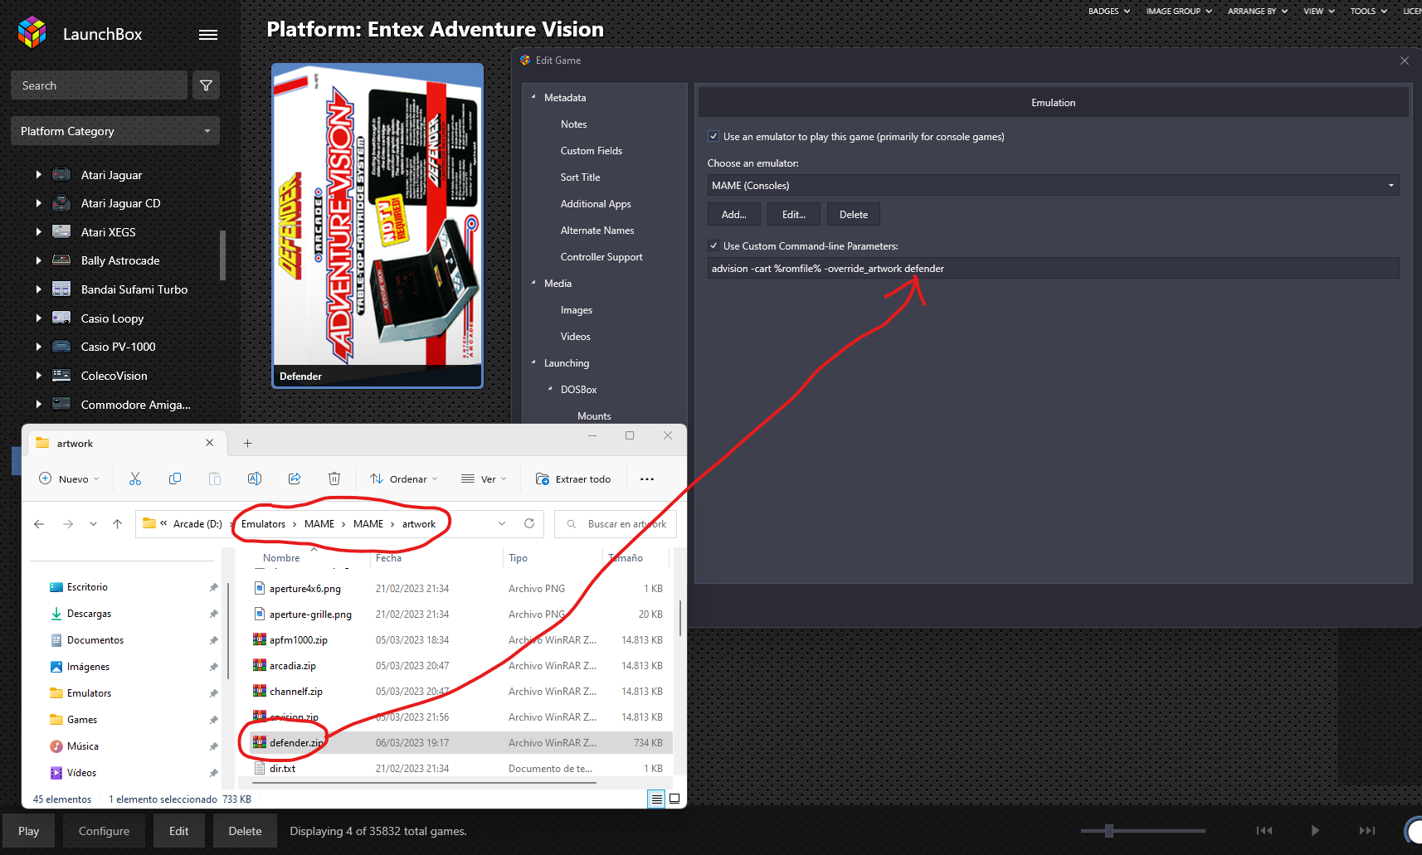This screenshot has width=1422, height=855.
Task: Click MAME breadcrumb after Emulators in address bar
Action: point(319,524)
